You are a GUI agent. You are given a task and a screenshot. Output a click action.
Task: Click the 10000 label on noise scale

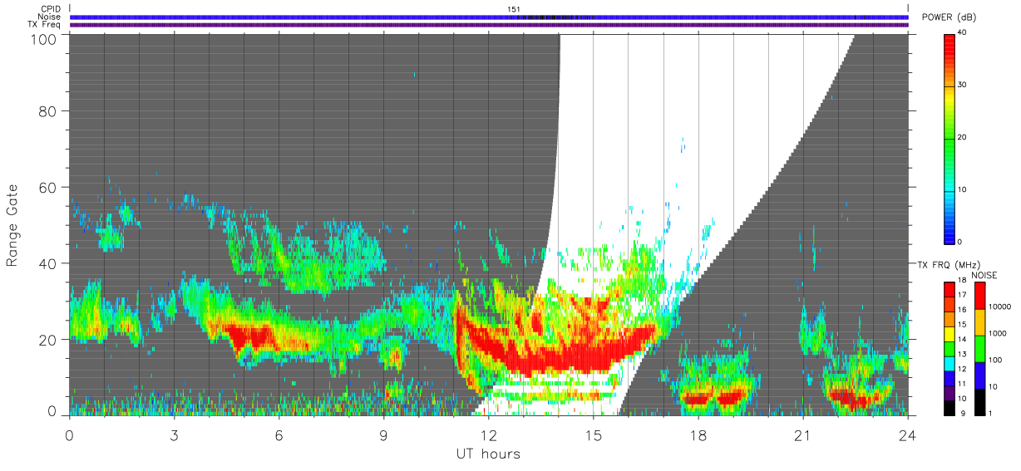[1001, 307]
